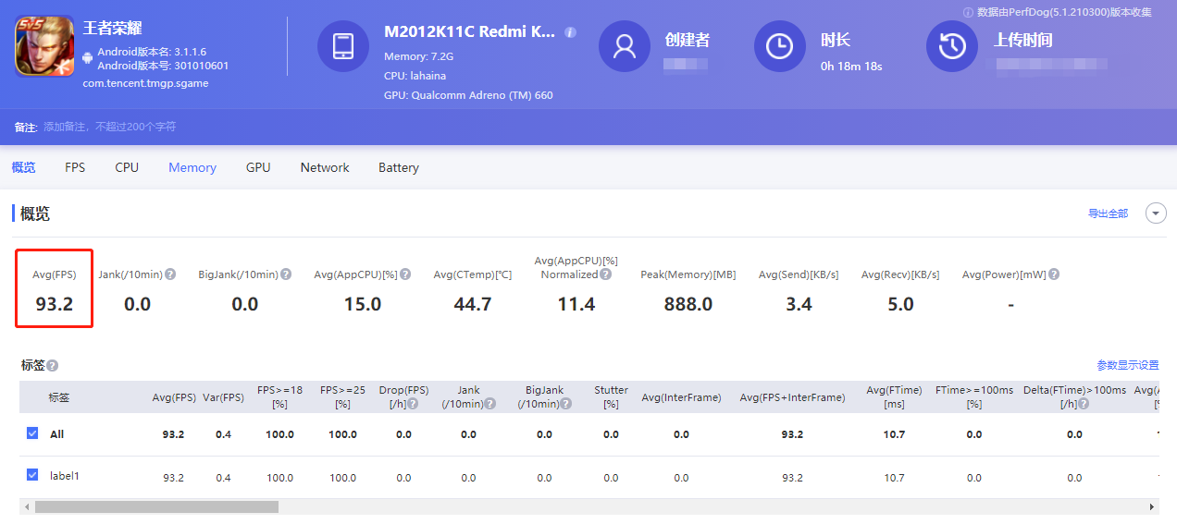Click the creator user avatar icon
This screenshot has height=524, width=1177.
[x=624, y=46]
